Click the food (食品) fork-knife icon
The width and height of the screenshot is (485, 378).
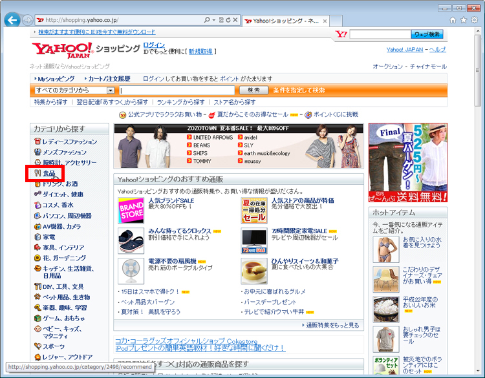[38, 173]
